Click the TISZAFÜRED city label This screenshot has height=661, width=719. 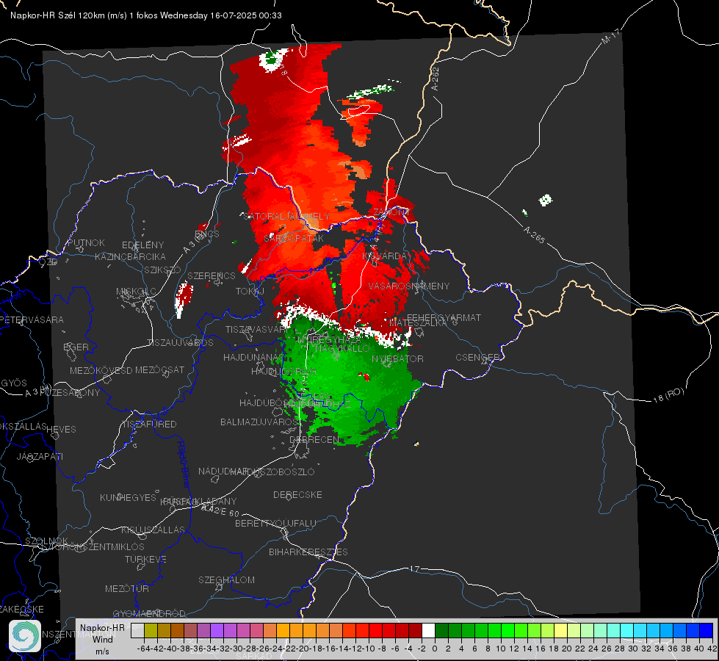pyautogui.click(x=149, y=425)
